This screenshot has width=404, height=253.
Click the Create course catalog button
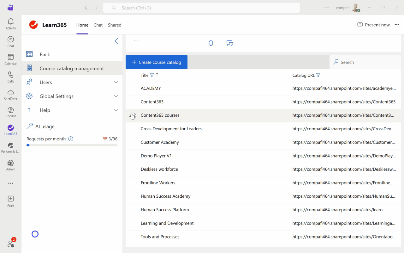tap(157, 62)
